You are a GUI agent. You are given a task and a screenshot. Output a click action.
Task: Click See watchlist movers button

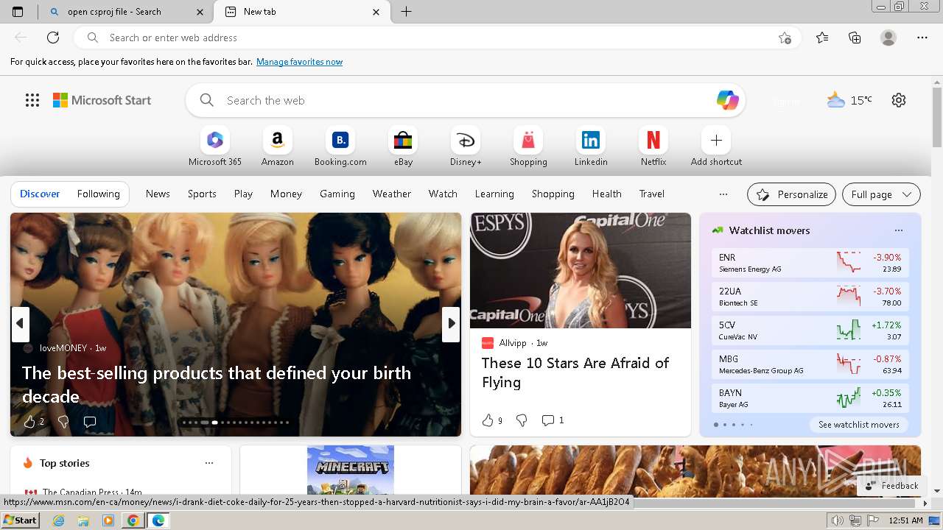(859, 425)
